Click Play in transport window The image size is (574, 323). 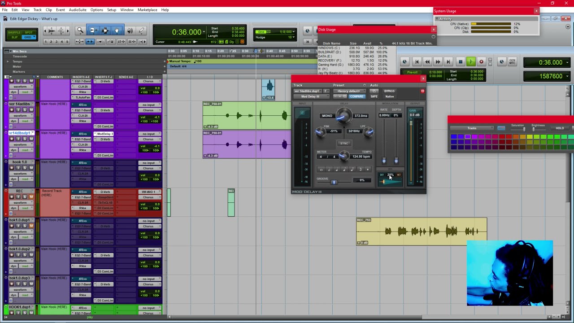coord(471,62)
